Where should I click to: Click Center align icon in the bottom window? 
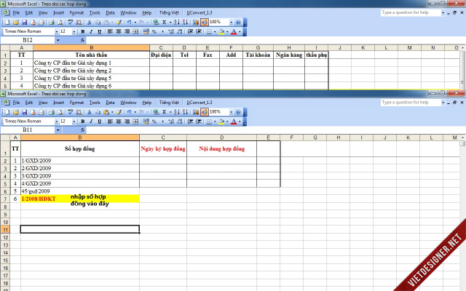[x=118, y=121]
